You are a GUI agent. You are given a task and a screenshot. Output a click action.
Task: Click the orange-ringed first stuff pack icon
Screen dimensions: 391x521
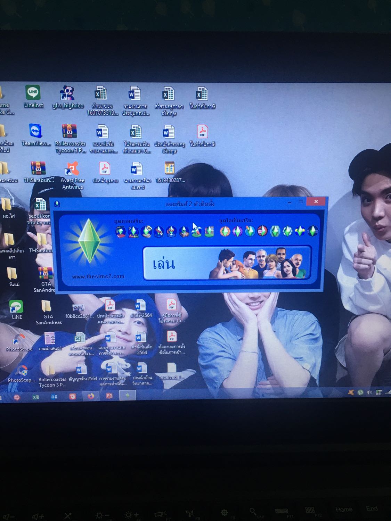pyautogui.click(x=225, y=231)
